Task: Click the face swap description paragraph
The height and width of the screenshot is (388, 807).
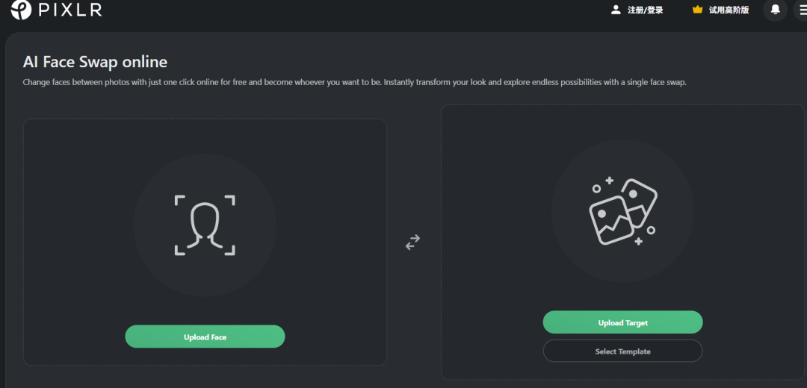Action: point(355,82)
